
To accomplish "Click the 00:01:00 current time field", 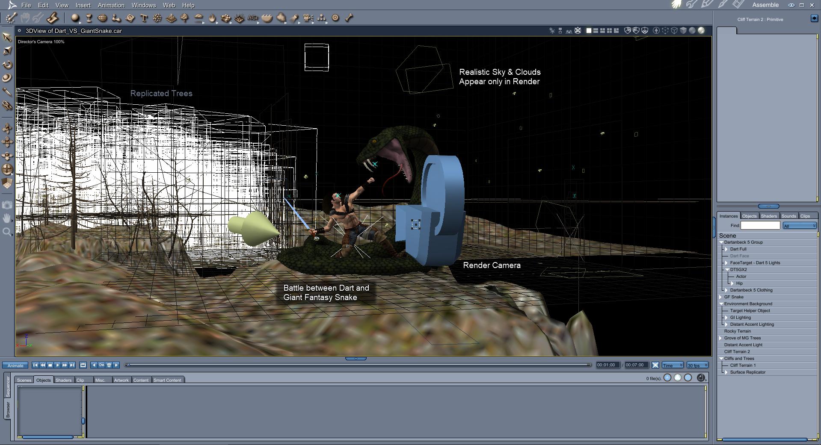I will (608, 365).
